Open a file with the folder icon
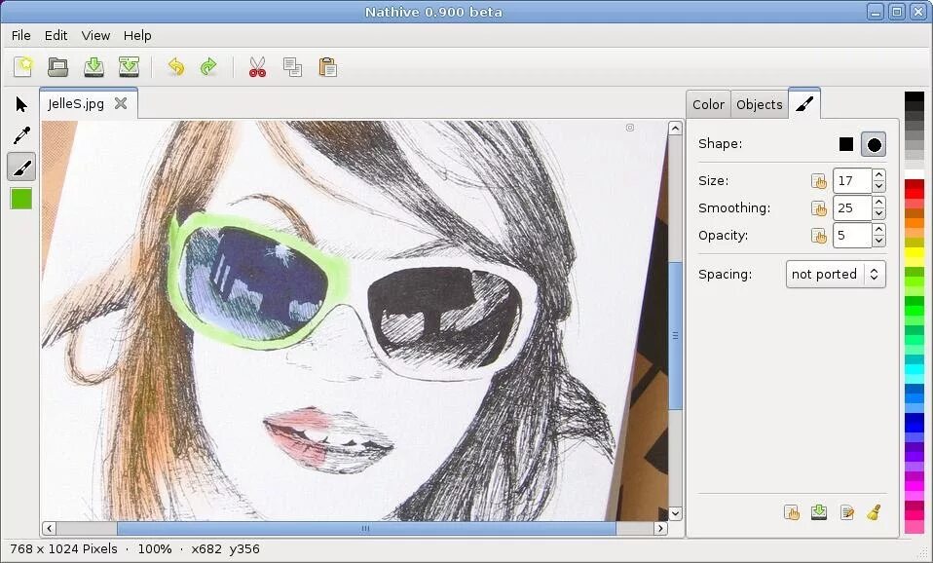933x563 pixels. click(x=57, y=67)
